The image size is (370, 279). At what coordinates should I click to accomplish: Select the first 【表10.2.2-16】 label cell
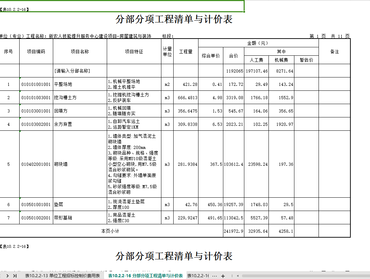point(14,9)
